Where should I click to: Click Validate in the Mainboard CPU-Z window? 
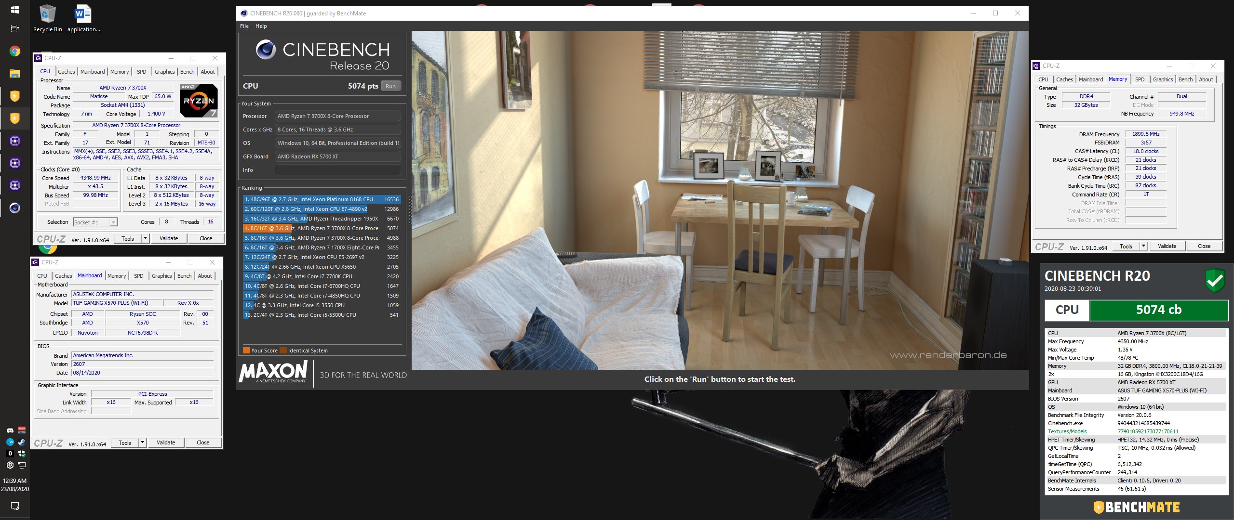[166, 442]
